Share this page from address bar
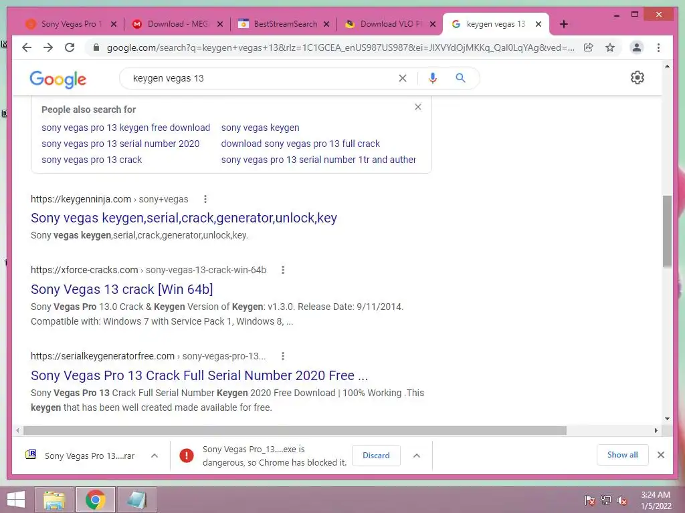 (x=589, y=47)
